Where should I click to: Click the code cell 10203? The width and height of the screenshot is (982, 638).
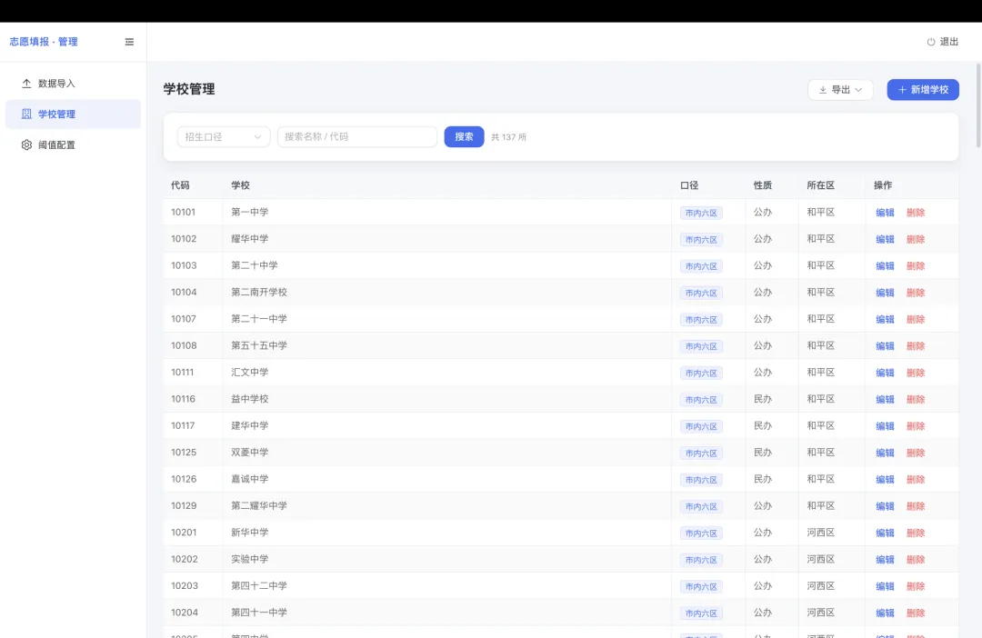[185, 586]
